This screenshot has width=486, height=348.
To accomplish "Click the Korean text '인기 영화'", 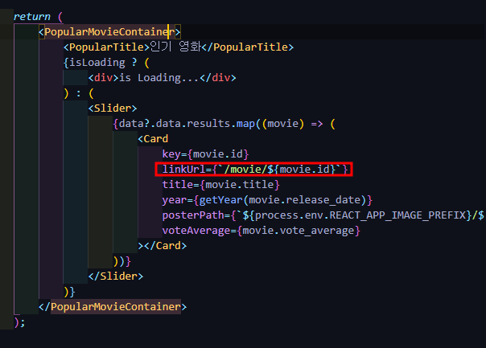I will [175, 47].
